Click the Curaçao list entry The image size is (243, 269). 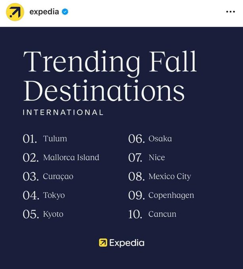coord(58,176)
